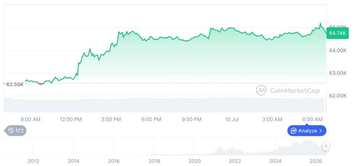Expand the chevron arrow on the Analyze button
This screenshot has height=166, width=356.
[320, 130]
